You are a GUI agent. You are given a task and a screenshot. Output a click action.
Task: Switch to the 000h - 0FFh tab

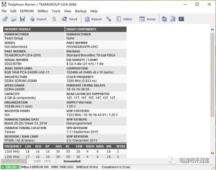(x=14, y=161)
